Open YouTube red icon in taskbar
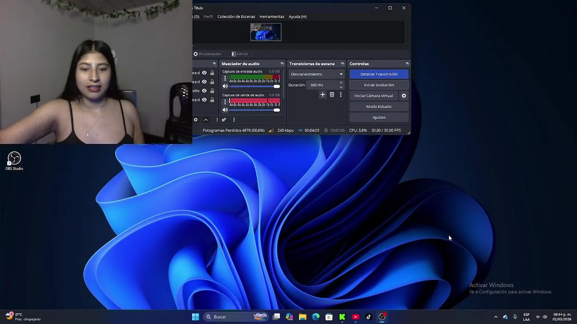The image size is (577, 324). (x=355, y=317)
